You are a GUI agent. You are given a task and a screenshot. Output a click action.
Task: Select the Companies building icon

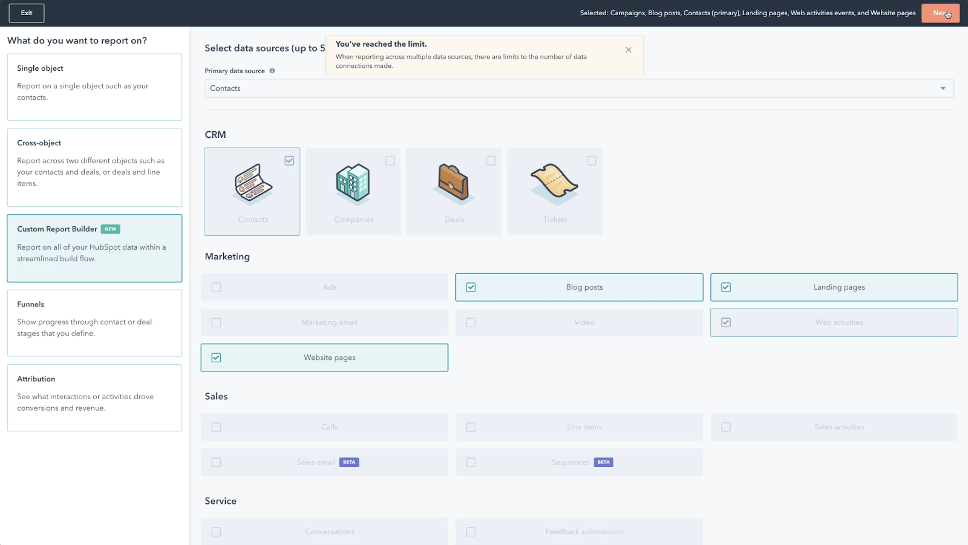353,183
